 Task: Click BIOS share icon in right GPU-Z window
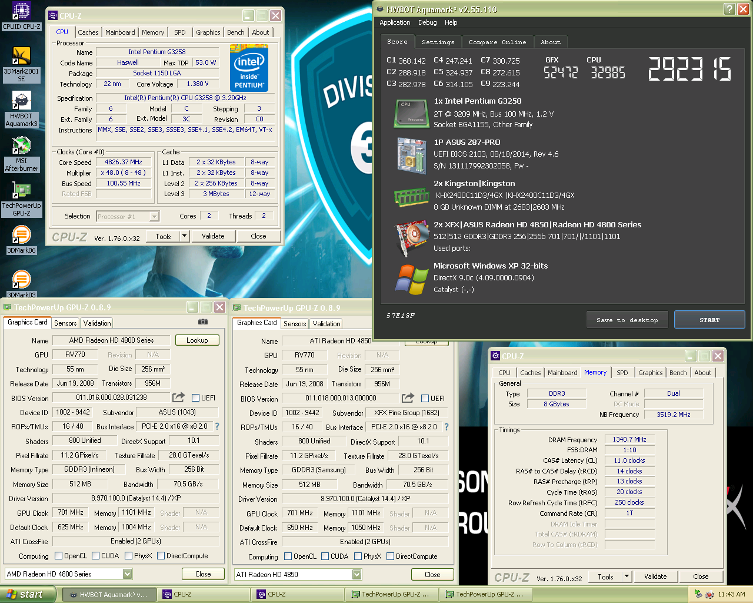click(408, 398)
